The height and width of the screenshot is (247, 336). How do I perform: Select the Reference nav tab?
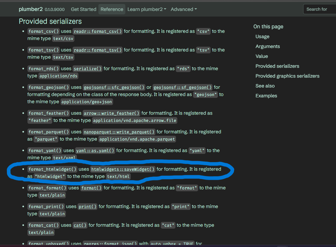click(112, 9)
